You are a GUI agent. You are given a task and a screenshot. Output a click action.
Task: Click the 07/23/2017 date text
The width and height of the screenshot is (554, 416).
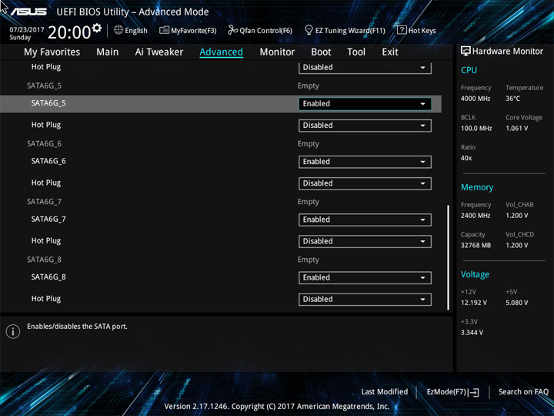point(26,30)
